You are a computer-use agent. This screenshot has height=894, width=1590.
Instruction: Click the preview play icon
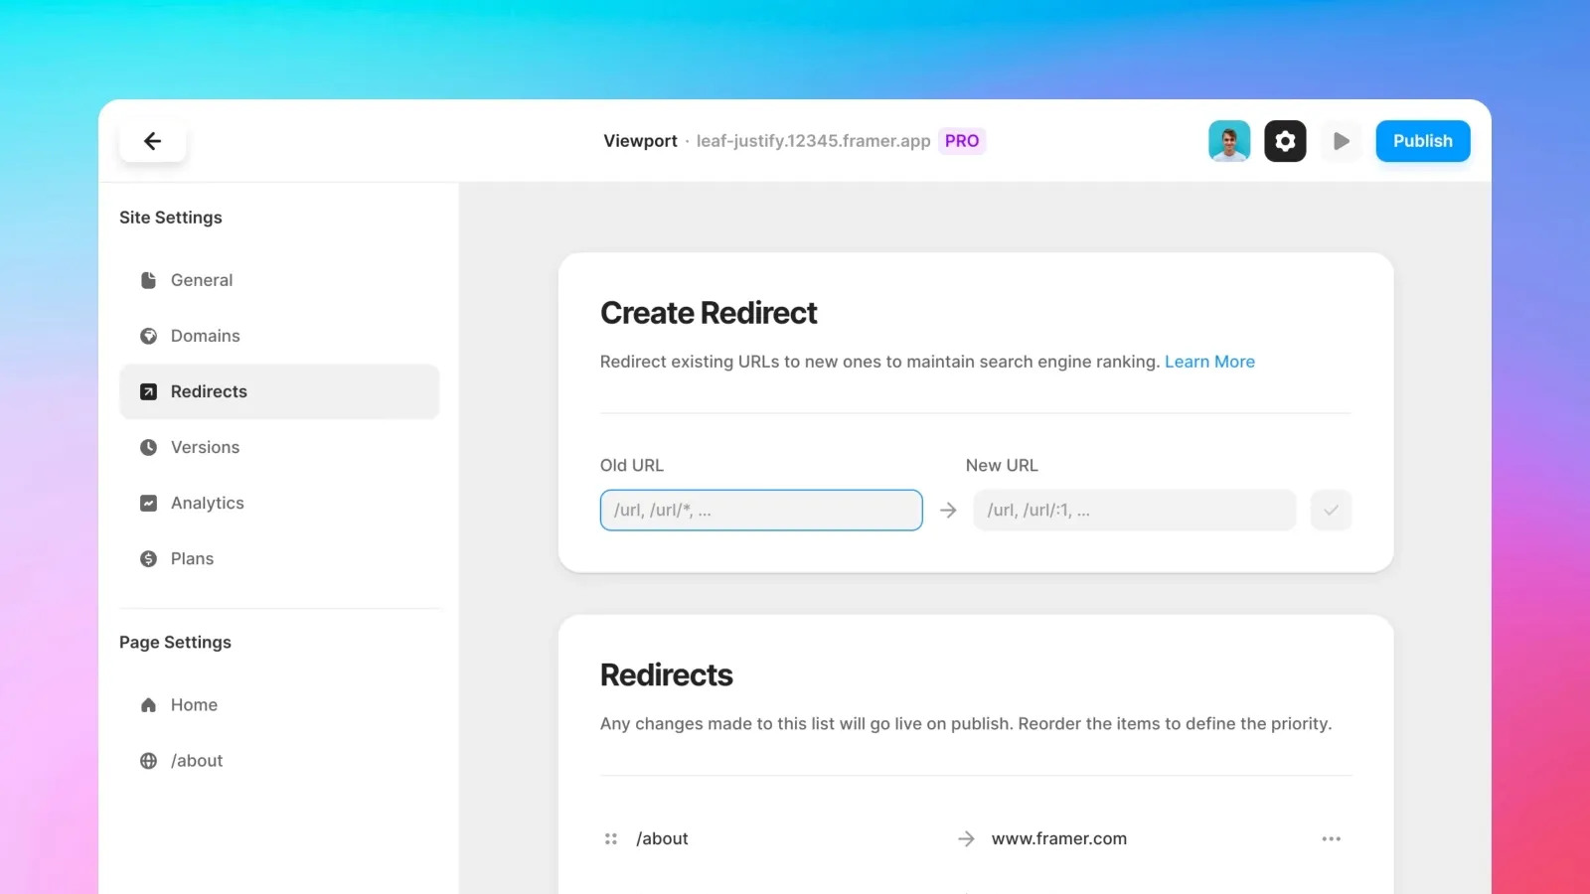click(1341, 140)
